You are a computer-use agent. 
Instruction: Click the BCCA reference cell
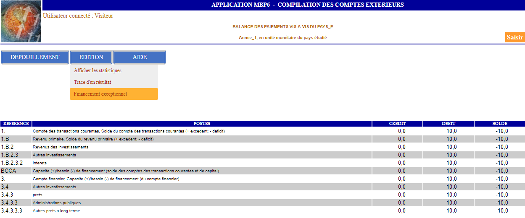[8, 171]
